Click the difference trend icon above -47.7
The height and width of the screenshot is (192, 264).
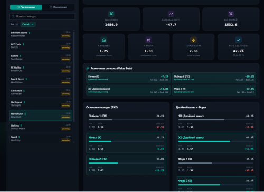coord(171,14)
